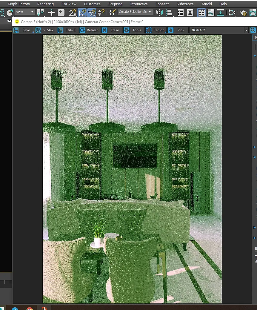Open the Rendering menu
Image resolution: width=257 pixels, height=310 pixels.
point(45,4)
